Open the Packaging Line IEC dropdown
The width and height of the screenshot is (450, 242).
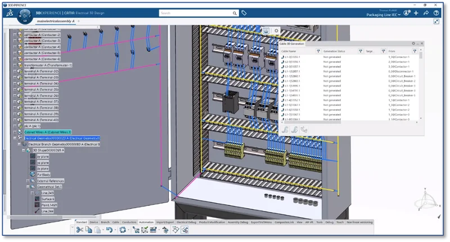tap(400, 15)
